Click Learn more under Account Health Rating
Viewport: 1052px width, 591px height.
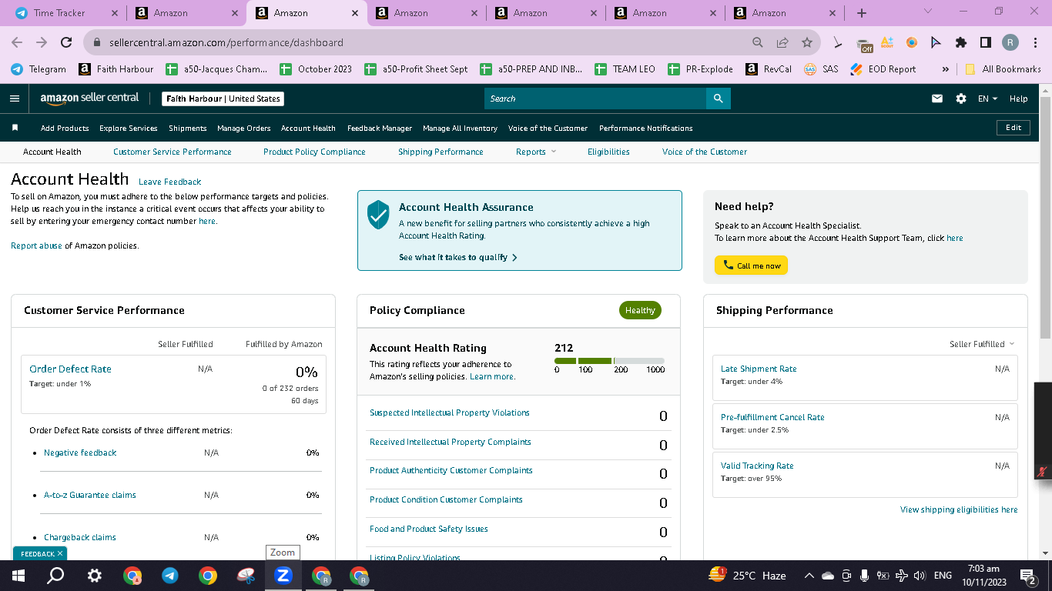click(x=492, y=376)
